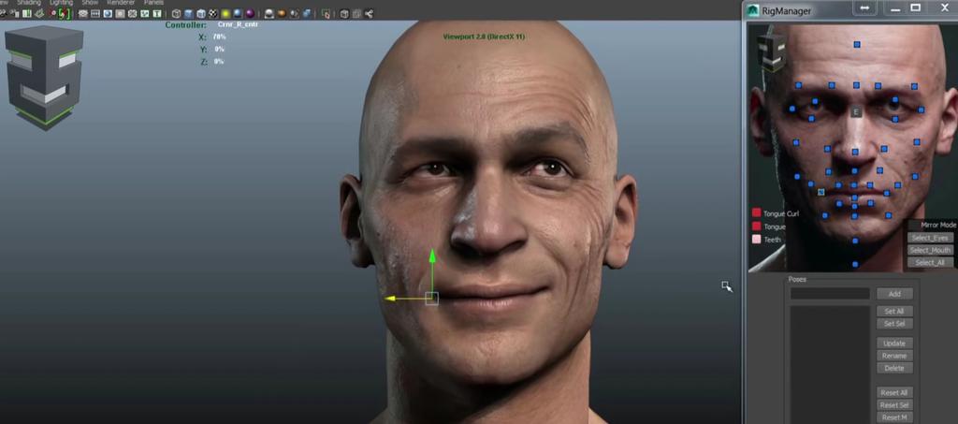
Task: Open the Lighting menu
Action: click(x=61, y=3)
